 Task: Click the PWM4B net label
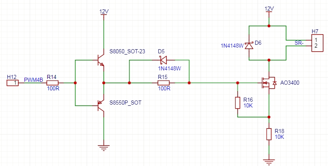(x=33, y=80)
